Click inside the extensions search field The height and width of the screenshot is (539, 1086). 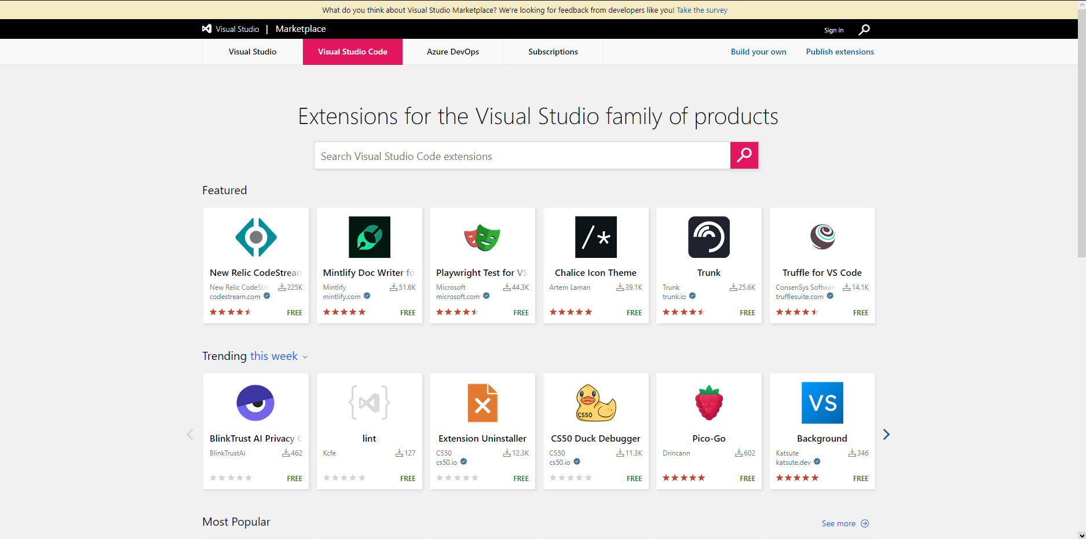(521, 155)
